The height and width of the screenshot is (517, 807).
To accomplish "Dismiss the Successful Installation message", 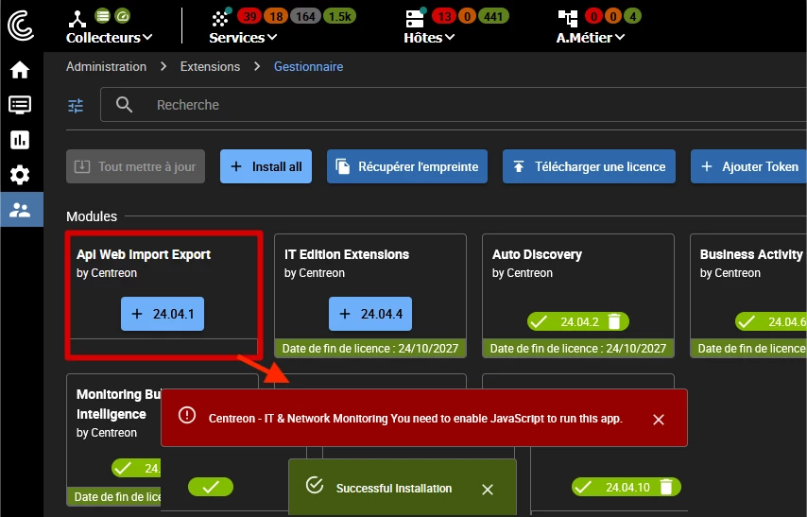I will pyautogui.click(x=488, y=490).
